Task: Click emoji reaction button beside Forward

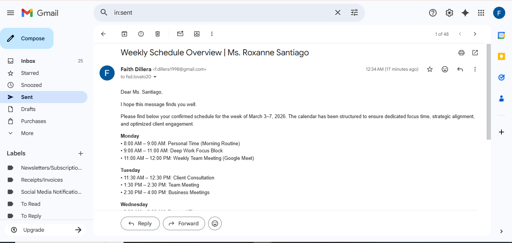Action: (215, 223)
